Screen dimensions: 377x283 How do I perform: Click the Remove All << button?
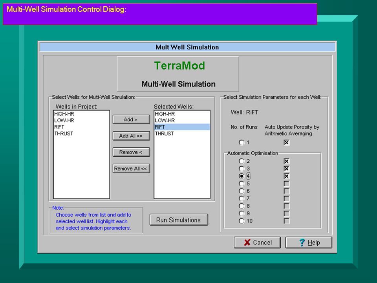pyautogui.click(x=131, y=169)
